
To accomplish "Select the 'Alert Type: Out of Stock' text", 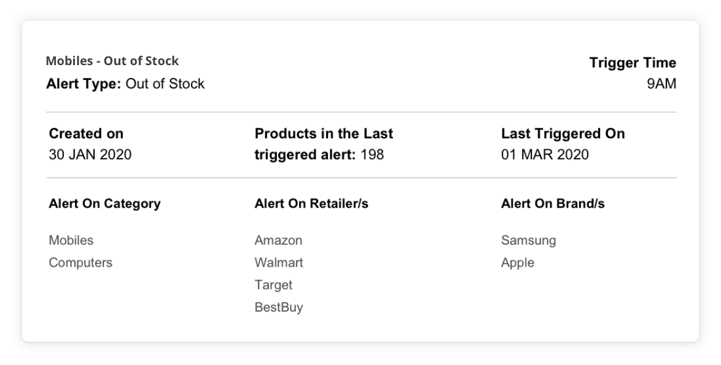I will (x=125, y=84).
